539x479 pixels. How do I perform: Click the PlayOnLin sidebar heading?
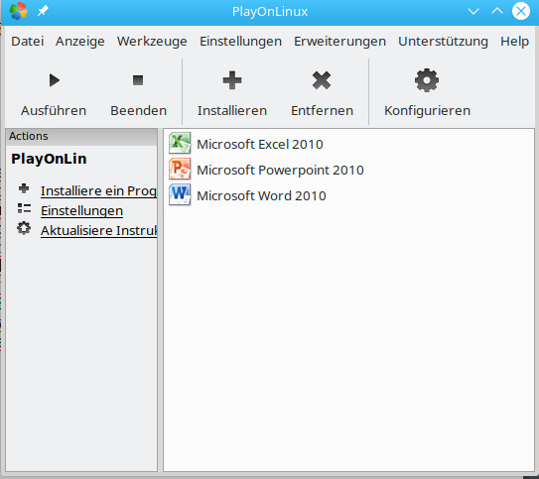point(49,159)
